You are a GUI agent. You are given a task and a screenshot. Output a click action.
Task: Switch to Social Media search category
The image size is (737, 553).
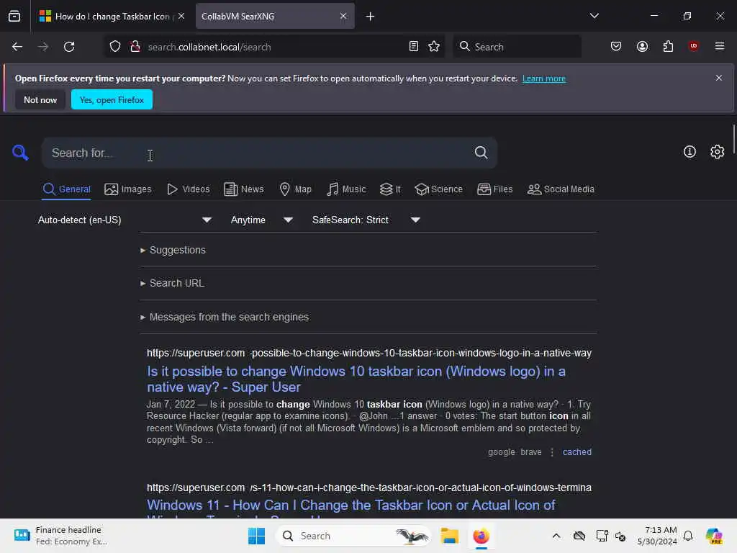(x=561, y=189)
